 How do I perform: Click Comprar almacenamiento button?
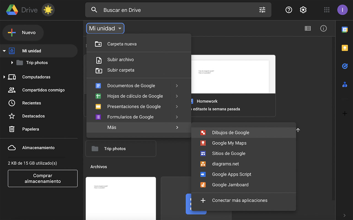coord(43,178)
